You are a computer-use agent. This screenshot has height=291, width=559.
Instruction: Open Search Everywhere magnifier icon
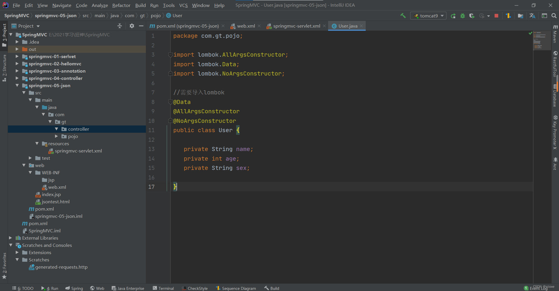(554, 16)
